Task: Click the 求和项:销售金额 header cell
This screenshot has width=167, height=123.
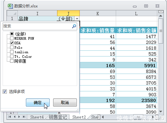Action: pyautogui.click(x=137, y=30)
